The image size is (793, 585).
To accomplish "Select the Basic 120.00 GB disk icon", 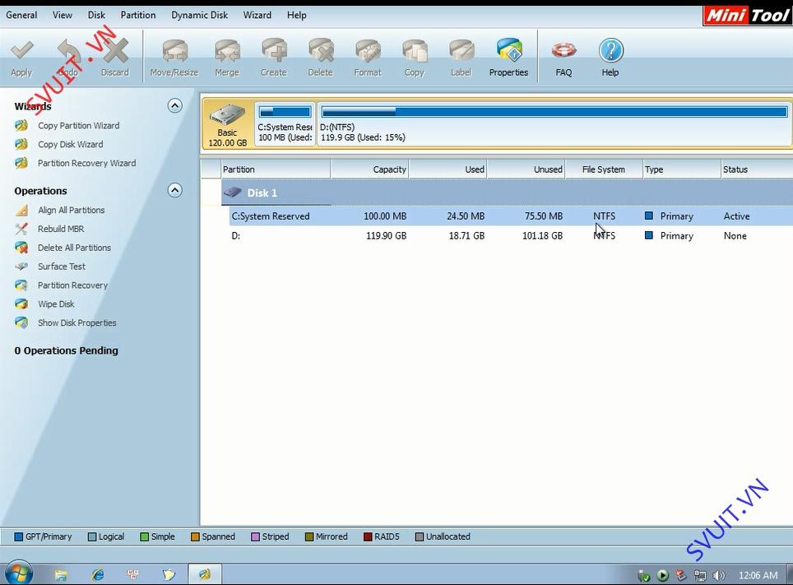I will [x=228, y=124].
